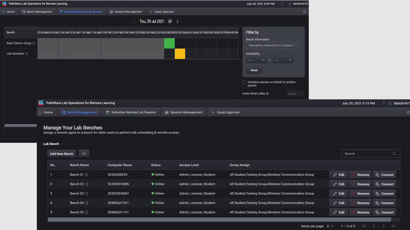This screenshot has height=230, width=410.
Task: Switch to Session Management tab in lower window
Action: coord(184,112)
